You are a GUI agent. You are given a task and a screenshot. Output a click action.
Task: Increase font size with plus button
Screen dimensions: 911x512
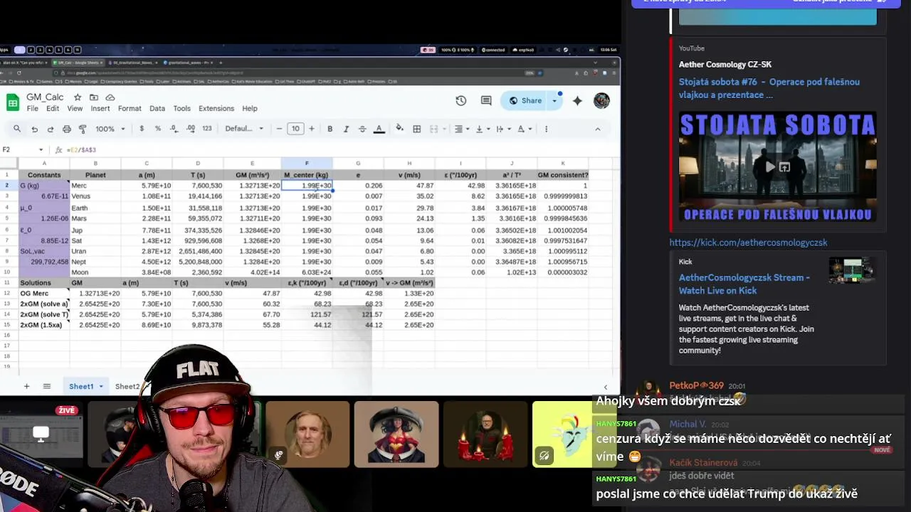(x=311, y=129)
